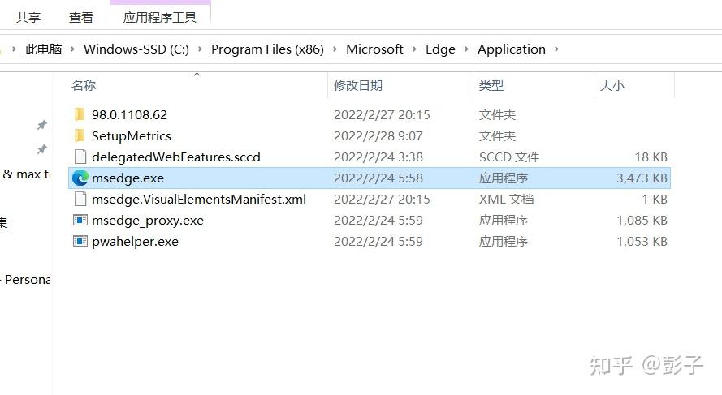The image size is (722, 395).
Task: Expand the chevron after Windows-SSD (C:)
Action: click(x=200, y=49)
